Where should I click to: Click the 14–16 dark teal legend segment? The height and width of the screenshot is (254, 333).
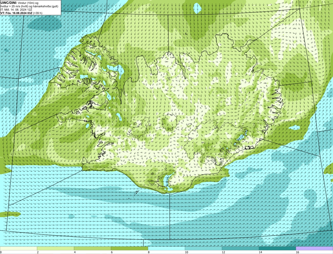(x=278, y=248)
